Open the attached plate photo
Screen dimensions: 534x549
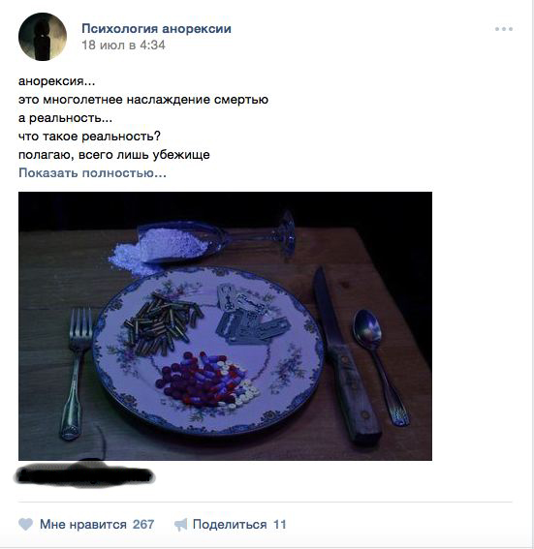(225, 326)
